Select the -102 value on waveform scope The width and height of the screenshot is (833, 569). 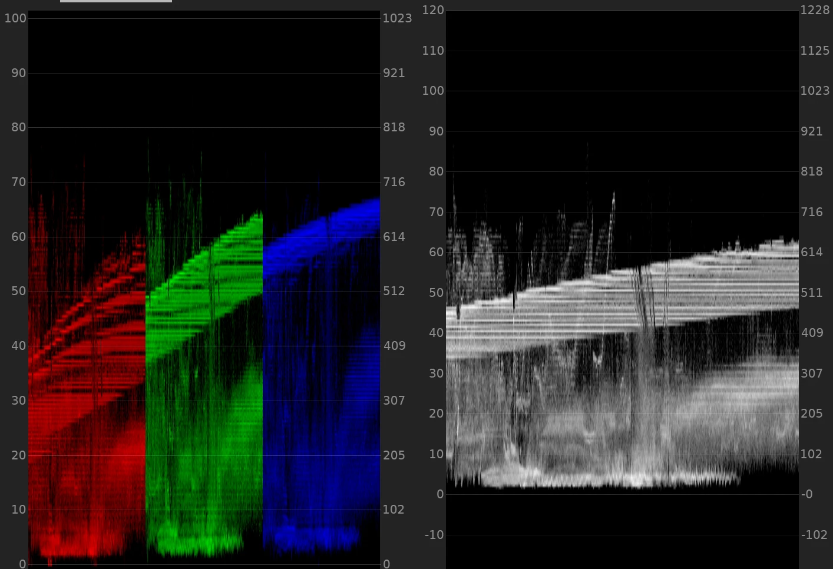814,535
